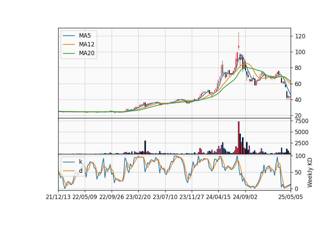Click the 2500 volume axis tick
Screen dimensions: 323x232
click(302, 143)
